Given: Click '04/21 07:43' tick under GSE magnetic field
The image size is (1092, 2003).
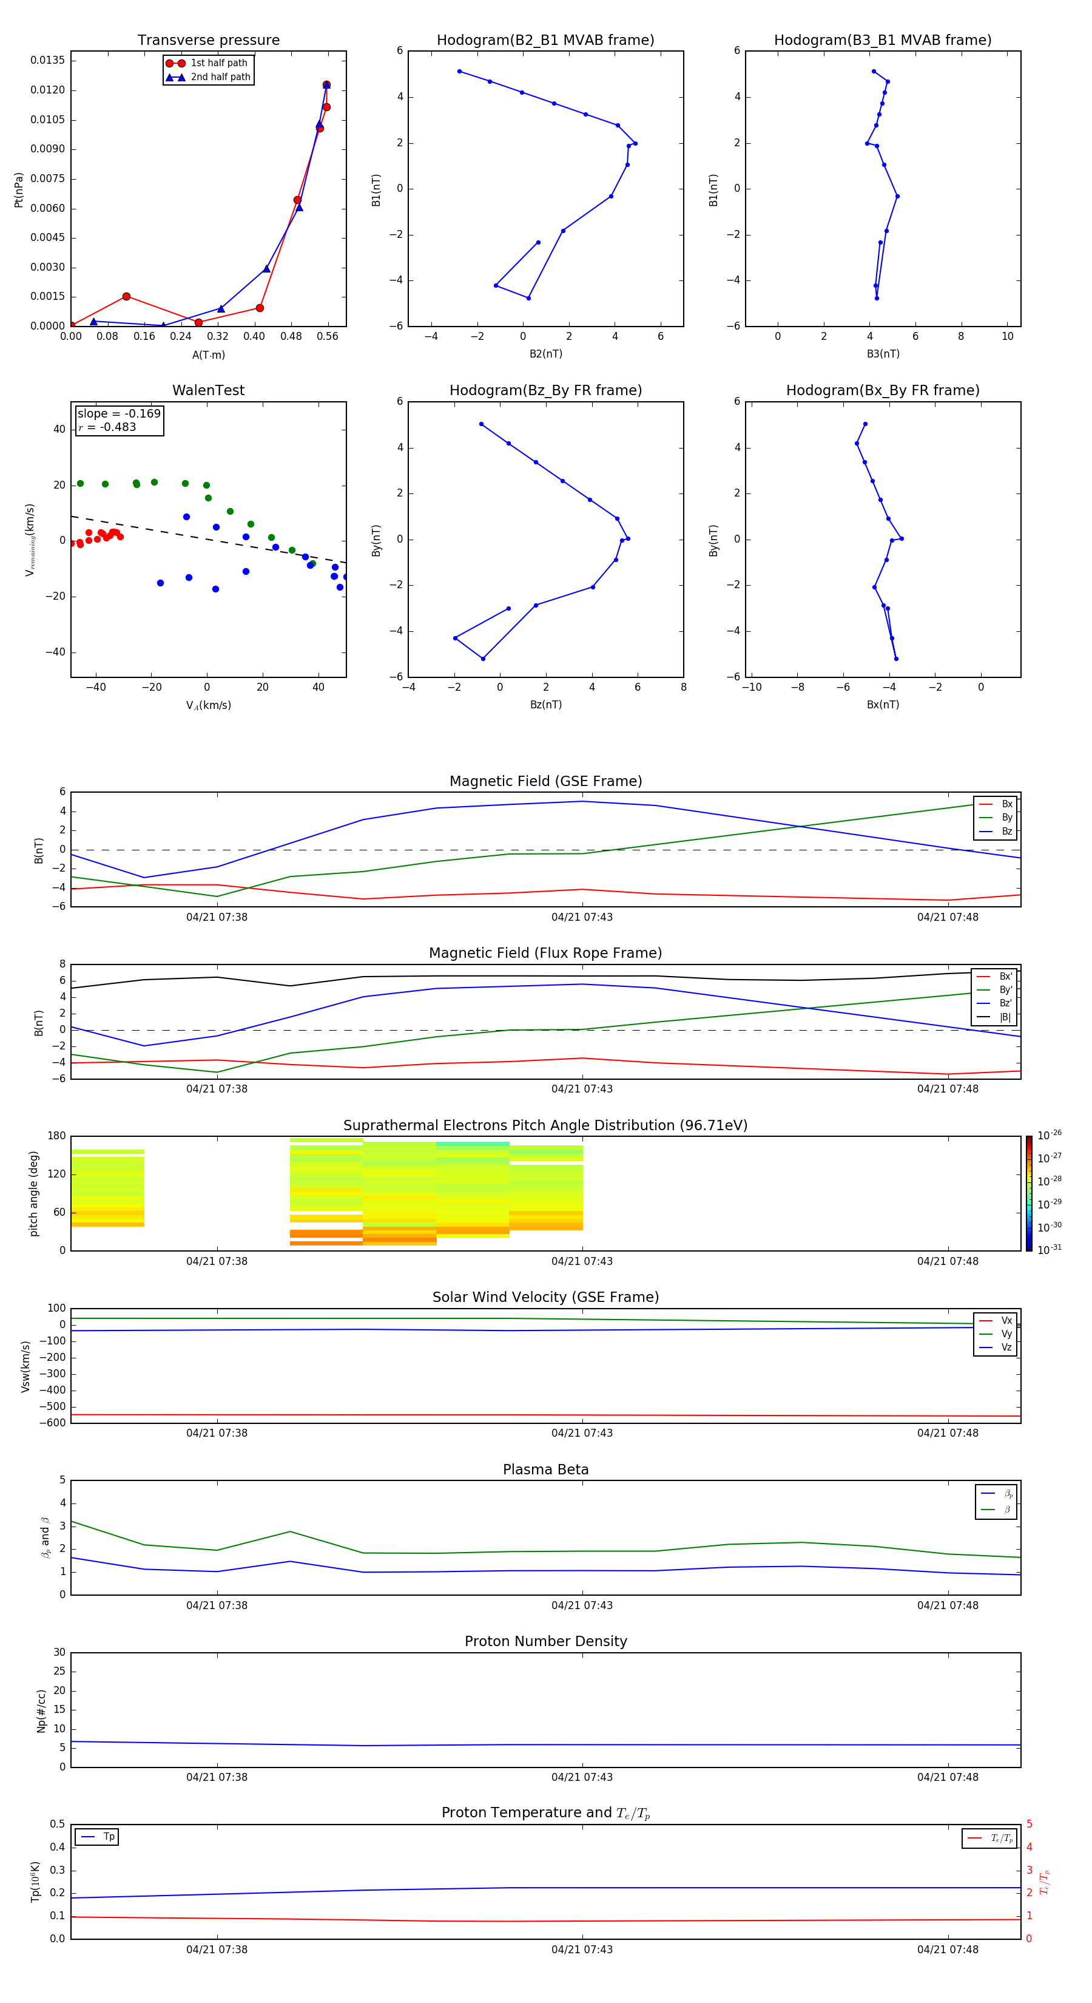Looking at the screenshot, I should [582, 918].
